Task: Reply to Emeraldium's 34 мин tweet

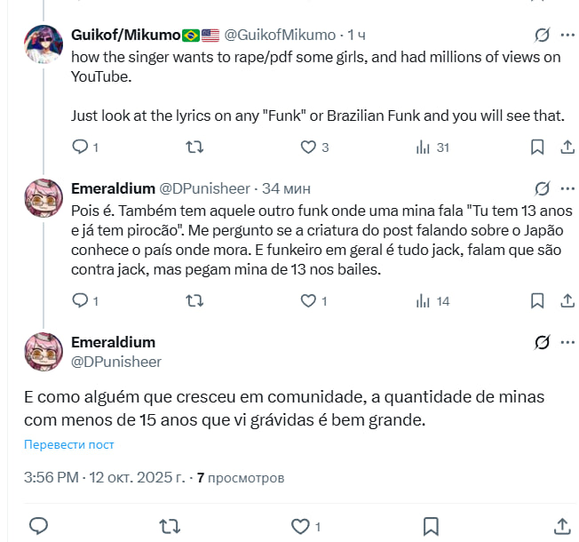Action: 79,301
